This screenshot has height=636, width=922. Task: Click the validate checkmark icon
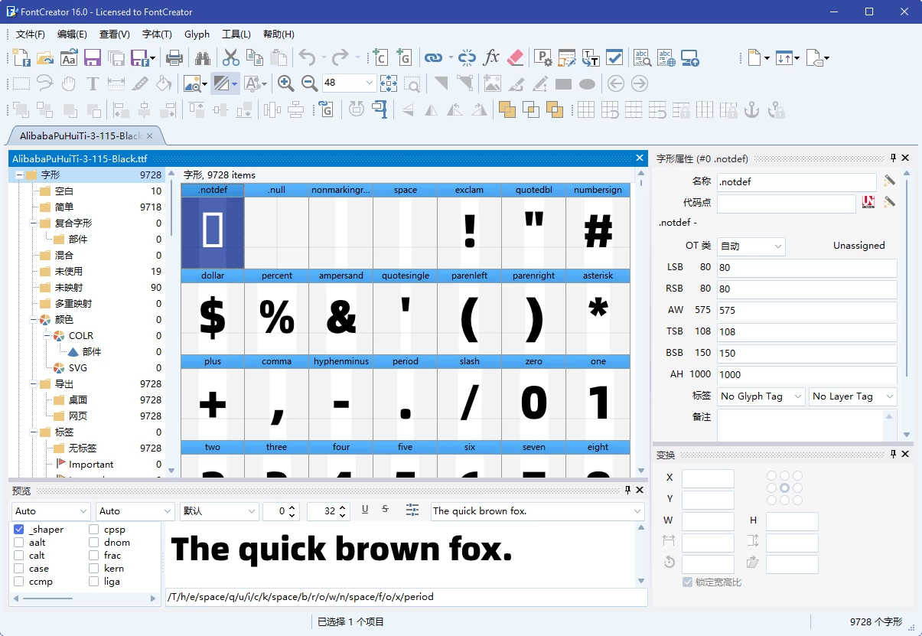tap(614, 57)
